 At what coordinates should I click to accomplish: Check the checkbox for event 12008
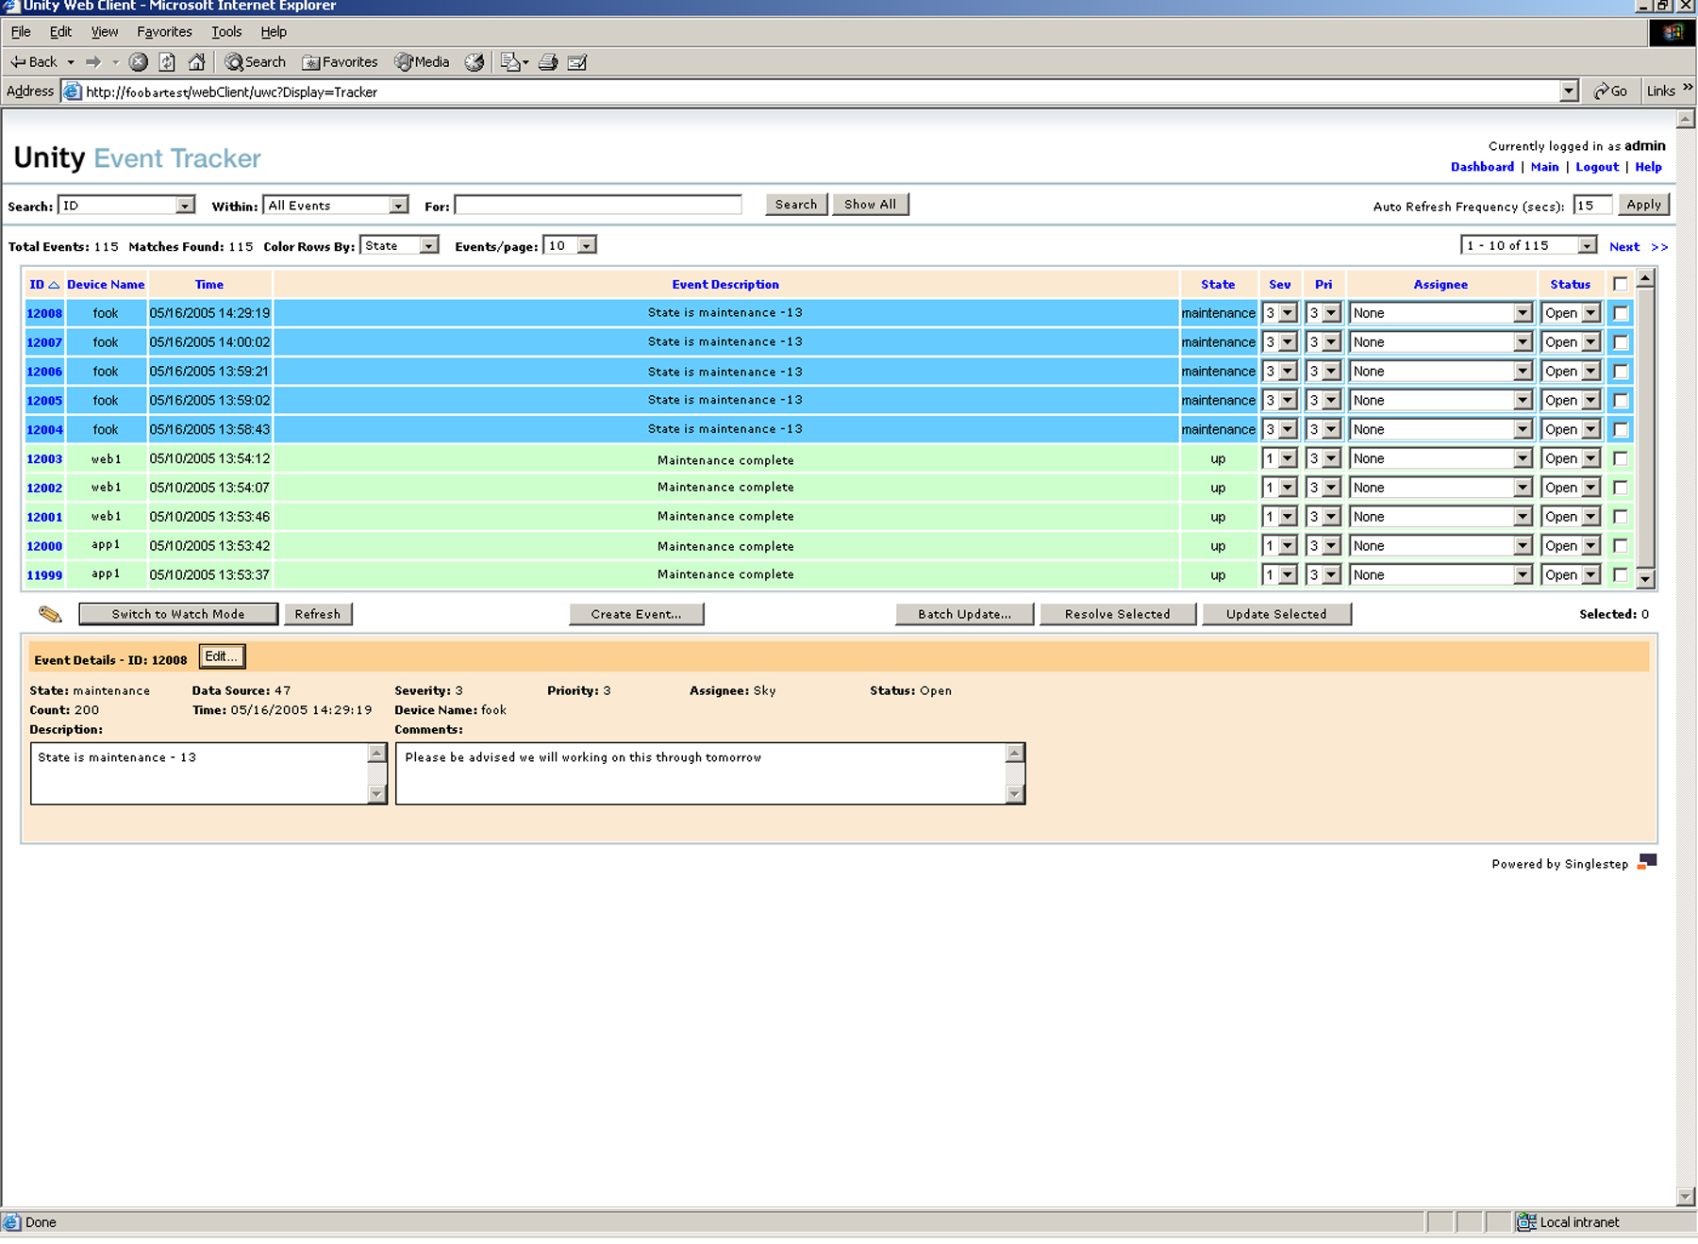1621,313
